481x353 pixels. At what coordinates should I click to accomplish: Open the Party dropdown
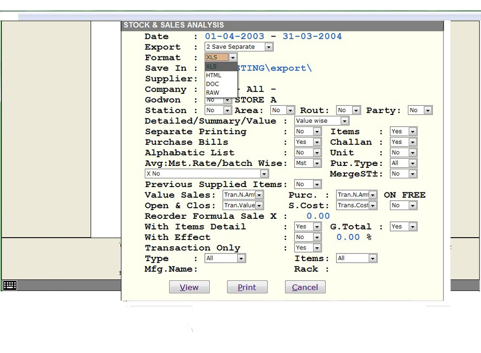coord(420,110)
